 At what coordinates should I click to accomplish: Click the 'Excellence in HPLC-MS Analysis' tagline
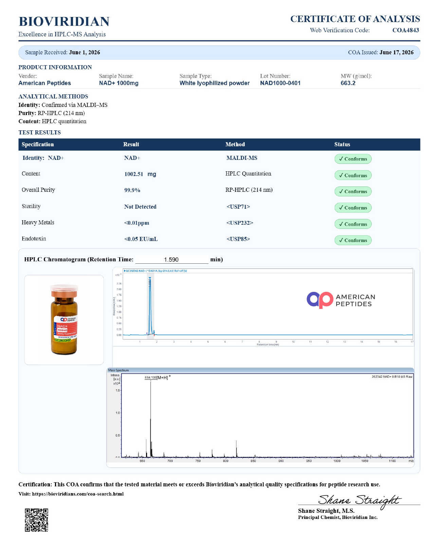click(x=62, y=34)
